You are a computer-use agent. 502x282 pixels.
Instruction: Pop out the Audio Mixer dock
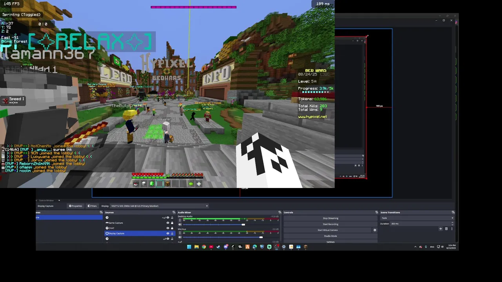click(280, 213)
